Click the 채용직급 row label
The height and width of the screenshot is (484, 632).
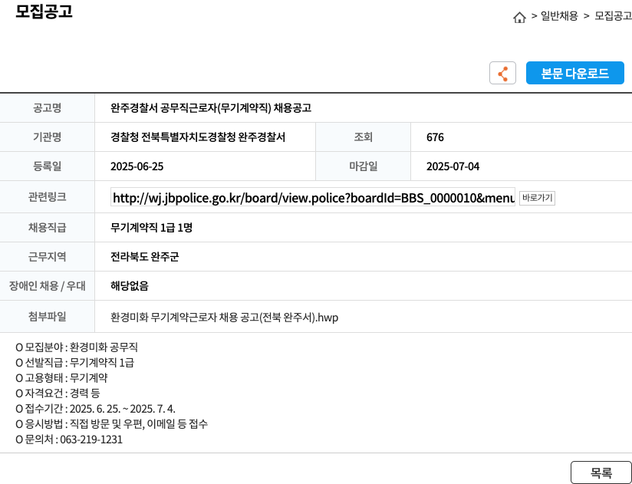pos(47,228)
